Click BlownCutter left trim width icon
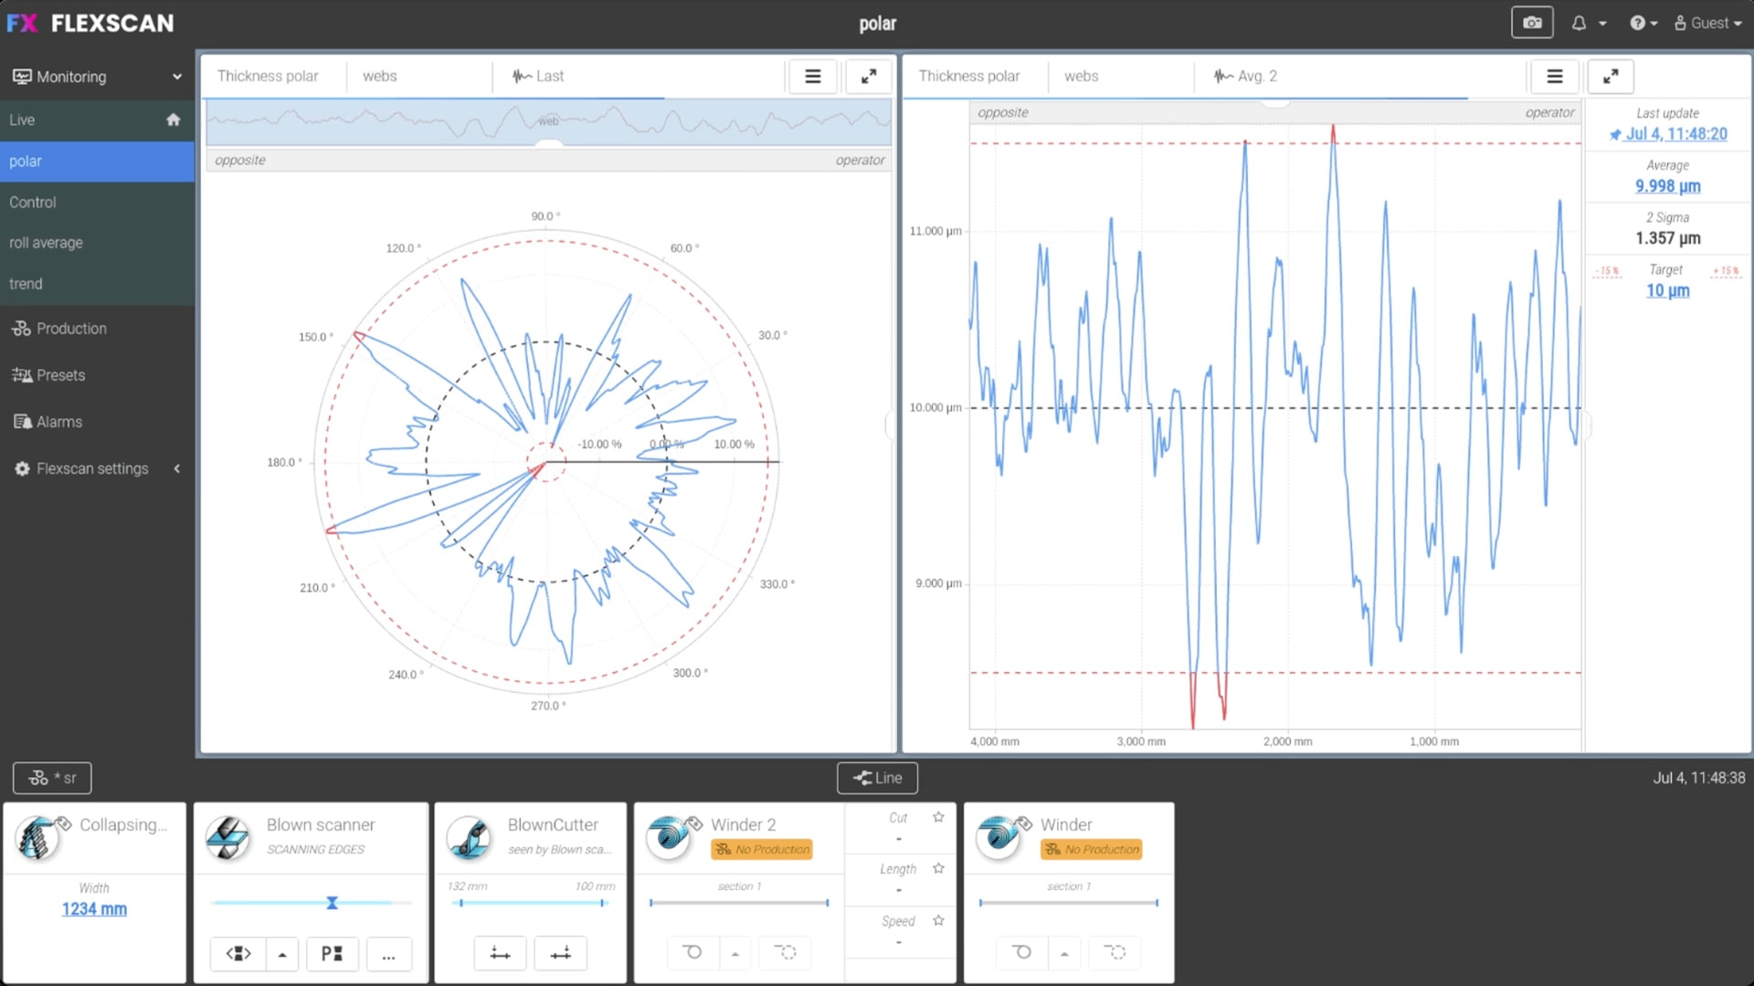Image resolution: width=1754 pixels, height=986 pixels. click(x=500, y=954)
